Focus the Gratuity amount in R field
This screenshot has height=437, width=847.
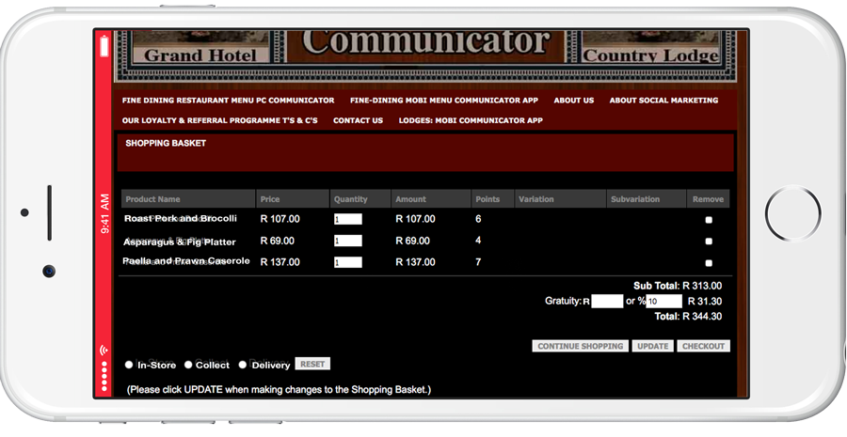click(607, 301)
